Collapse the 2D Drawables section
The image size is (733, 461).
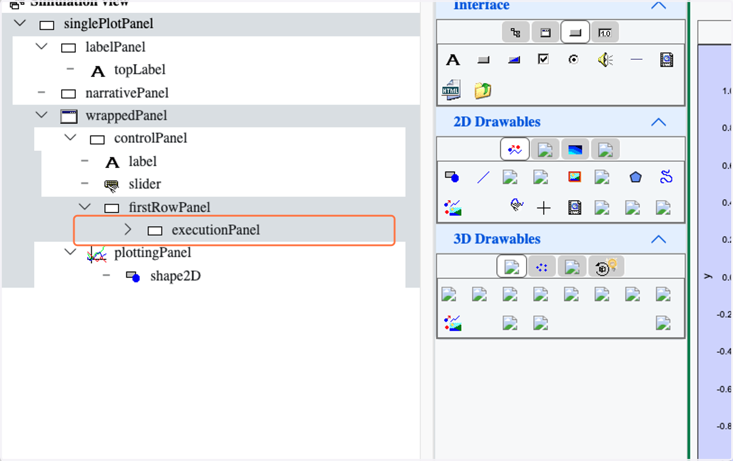coord(658,122)
